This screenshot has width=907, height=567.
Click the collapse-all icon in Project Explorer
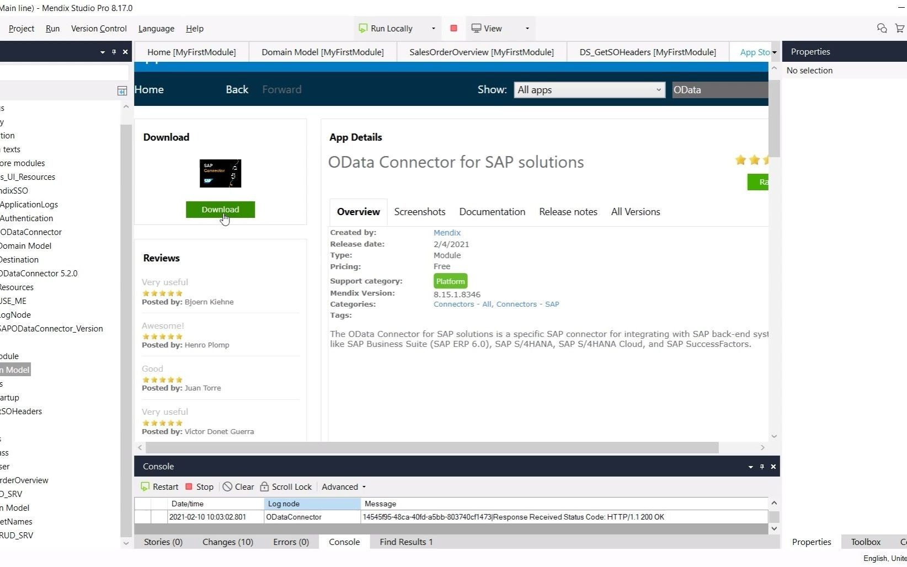tap(122, 91)
